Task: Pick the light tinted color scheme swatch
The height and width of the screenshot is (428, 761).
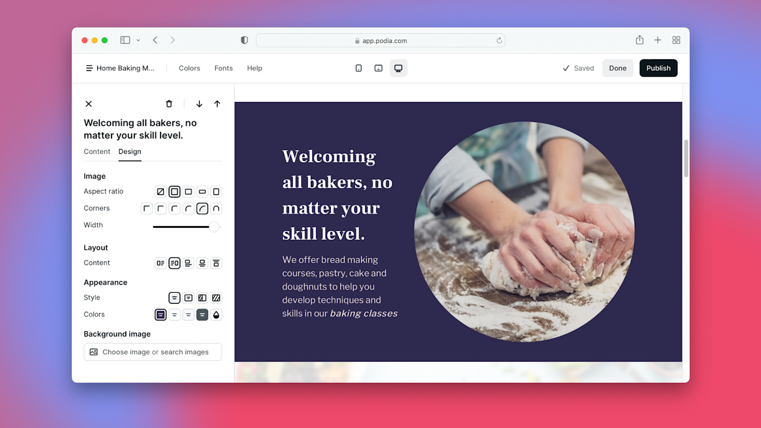Action: [188, 315]
